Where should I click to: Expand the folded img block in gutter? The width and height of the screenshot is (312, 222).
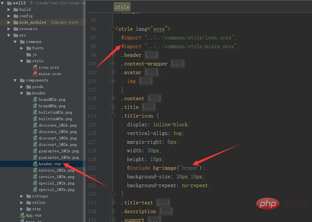tap(113, 81)
